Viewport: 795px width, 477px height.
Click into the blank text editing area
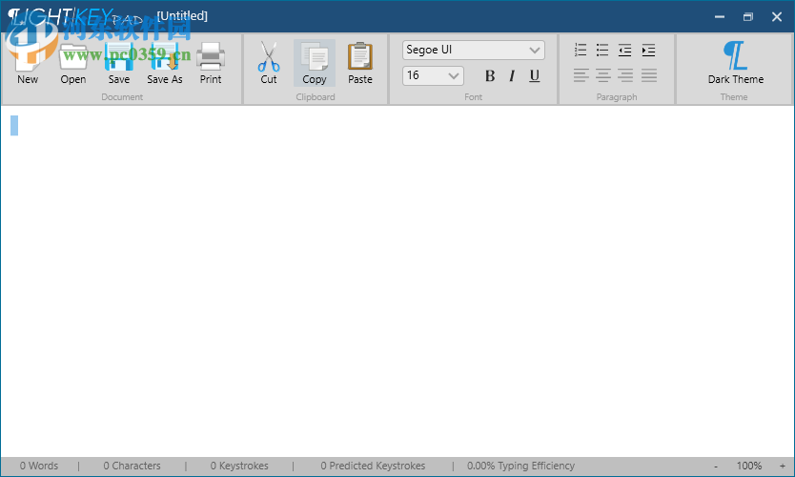[397, 281]
